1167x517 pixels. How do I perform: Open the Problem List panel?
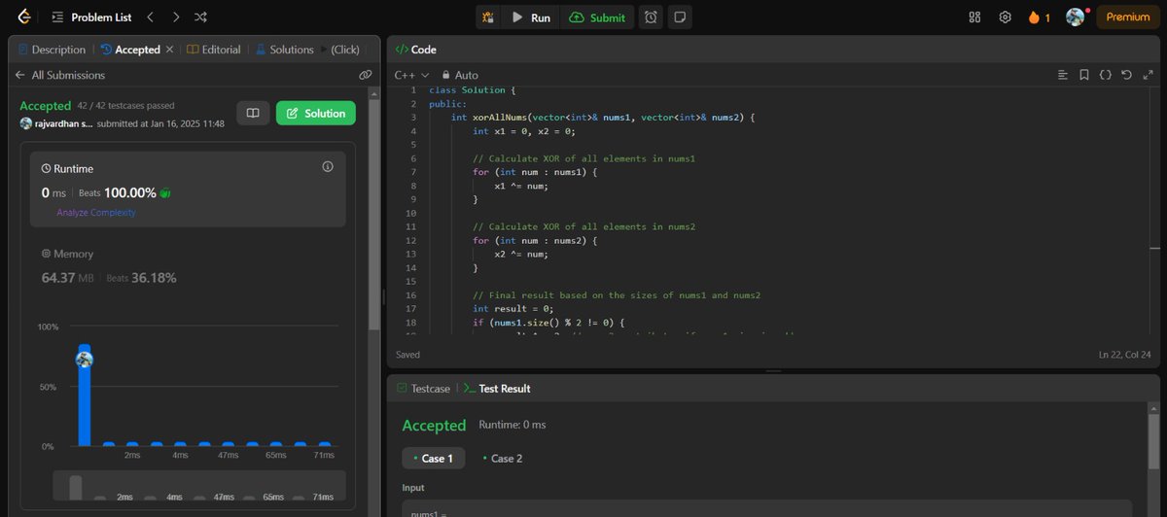coord(90,17)
